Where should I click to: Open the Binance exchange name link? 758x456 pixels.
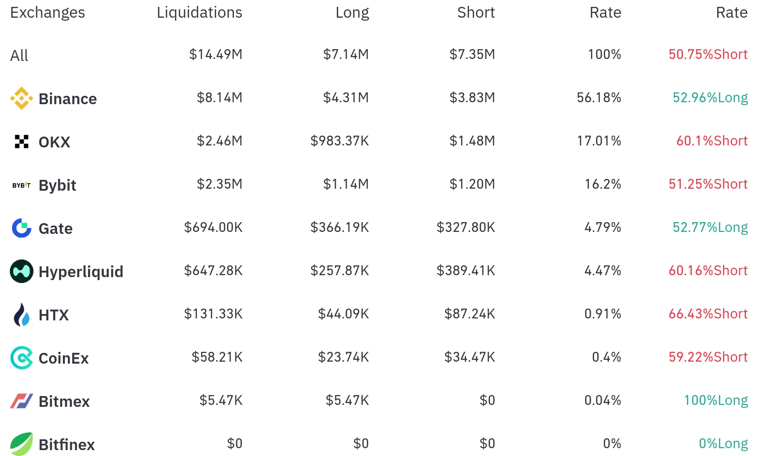click(x=68, y=99)
